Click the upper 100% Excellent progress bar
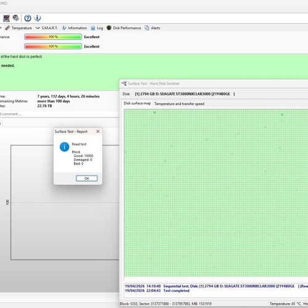This screenshot has height=308, width=308. [x=53, y=37]
